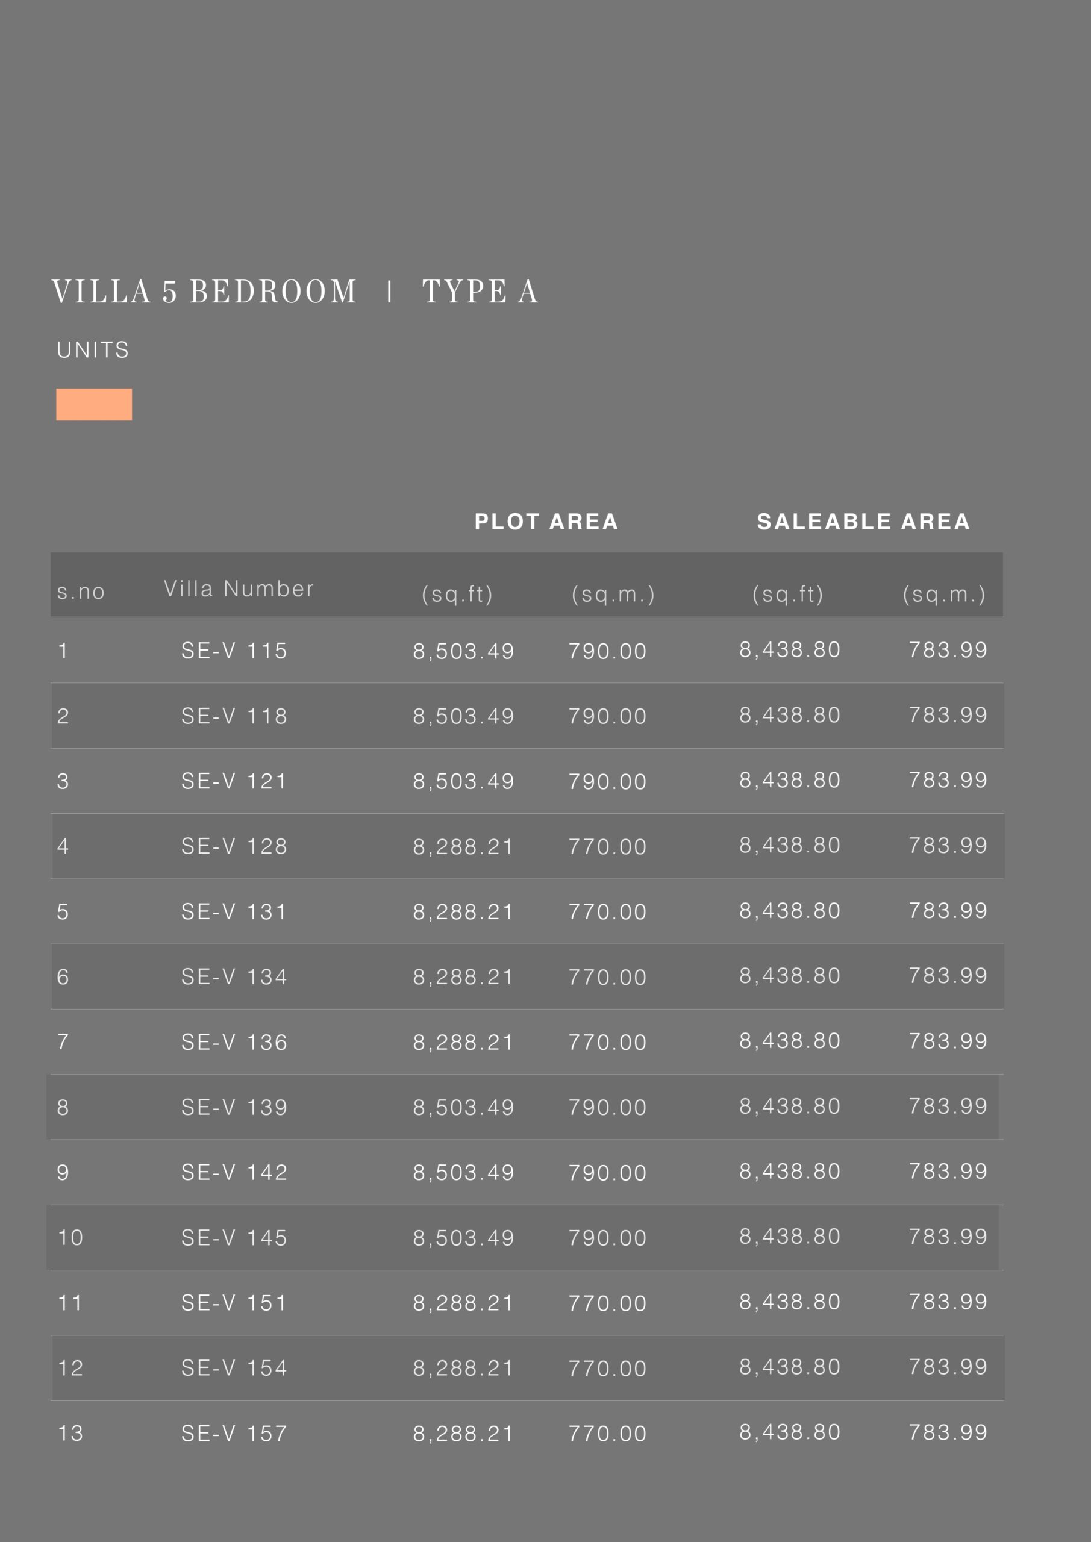Select villa SE-V 134
This screenshot has height=1542, width=1091.
[234, 976]
